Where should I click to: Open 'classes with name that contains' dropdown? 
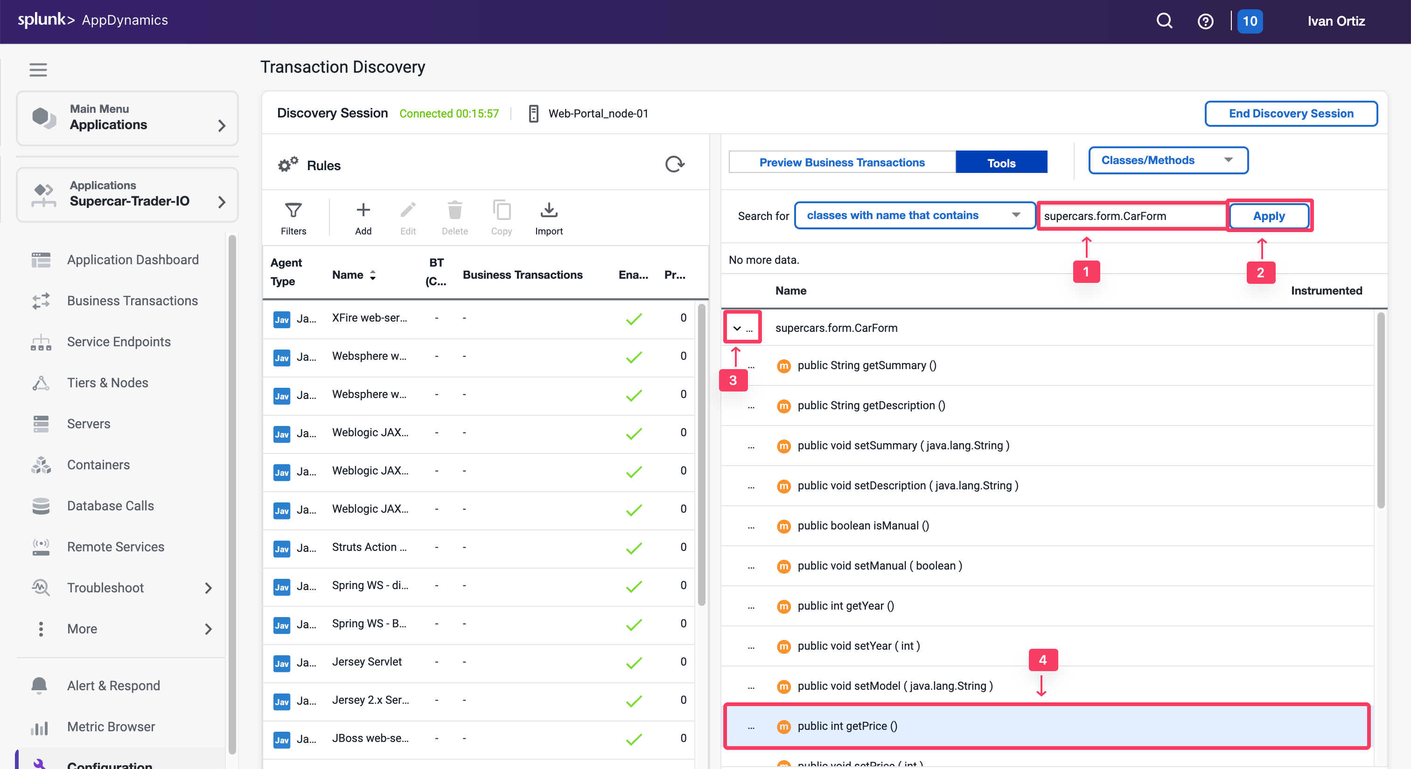914,215
